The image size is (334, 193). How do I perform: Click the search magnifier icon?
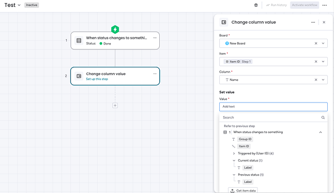coord(323,118)
